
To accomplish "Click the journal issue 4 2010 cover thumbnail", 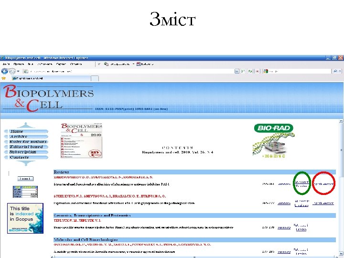I will tap(81, 140).
